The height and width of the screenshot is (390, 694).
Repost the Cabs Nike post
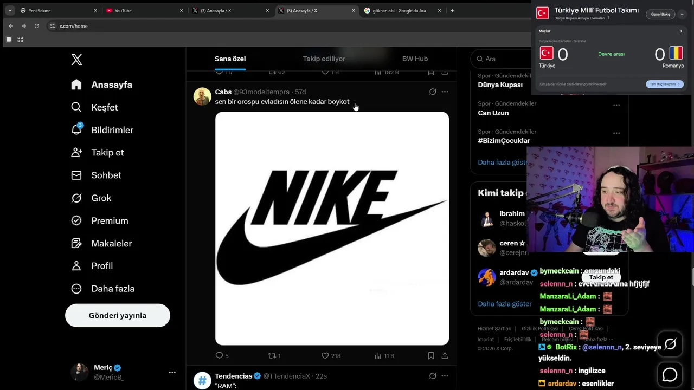pyautogui.click(x=274, y=356)
